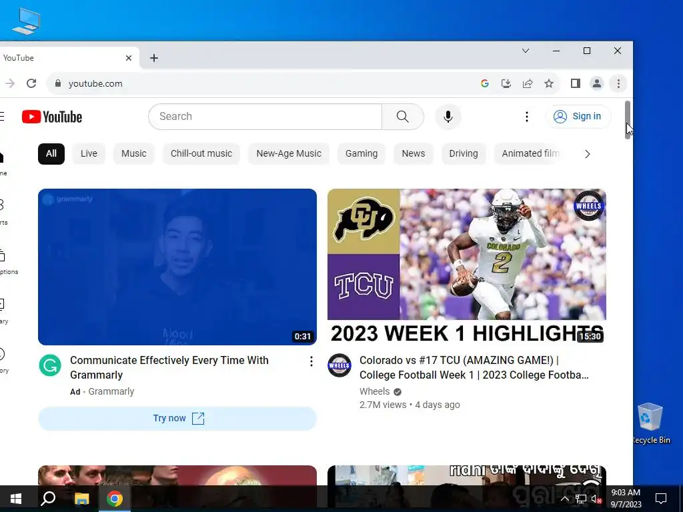Select the Recycle Bin desktop icon
The height and width of the screenshot is (512, 683).
coord(650,423)
